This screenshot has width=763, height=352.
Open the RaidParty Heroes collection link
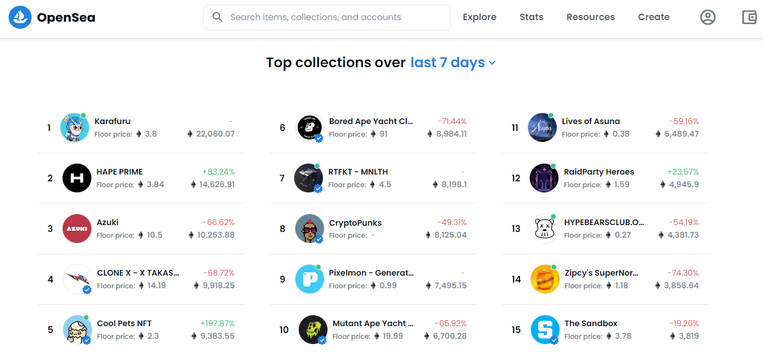(x=599, y=172)
